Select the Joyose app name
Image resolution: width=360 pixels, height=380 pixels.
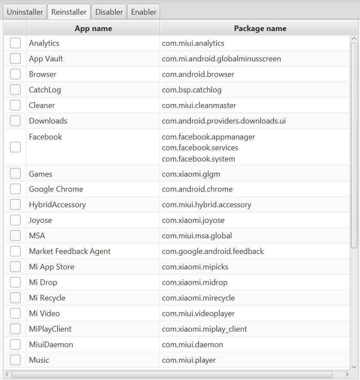click(x=41, y=220)
